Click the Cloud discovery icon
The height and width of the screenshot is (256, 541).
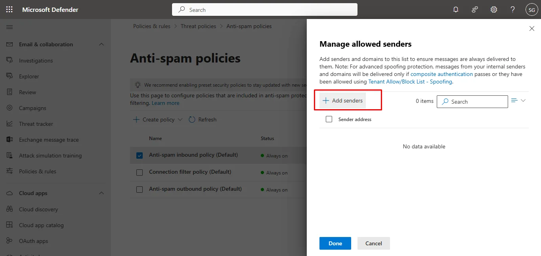10,209
